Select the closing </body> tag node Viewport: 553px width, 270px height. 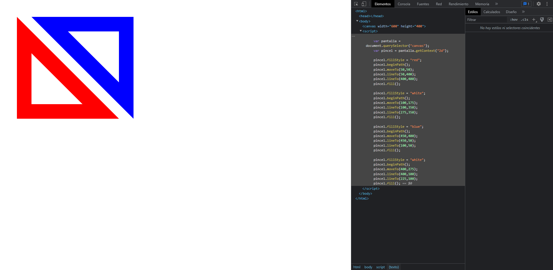coord(365,193)
